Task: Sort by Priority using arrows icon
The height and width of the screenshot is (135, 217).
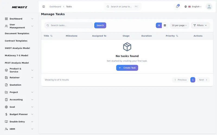Action: (177, 36)
